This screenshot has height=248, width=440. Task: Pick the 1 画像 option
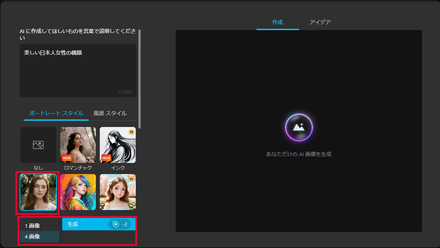(x=39, y=225)
